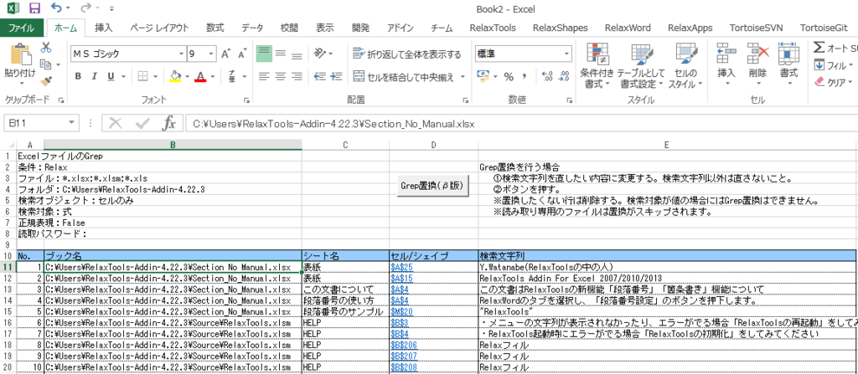Click wrap text 折り返して全体を表示する
This screenshot has height=374, width=858.
[x=407, y=54]
